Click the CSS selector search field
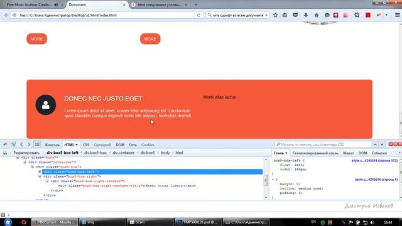The image size is (402, 226). click(x=323, y=144)
